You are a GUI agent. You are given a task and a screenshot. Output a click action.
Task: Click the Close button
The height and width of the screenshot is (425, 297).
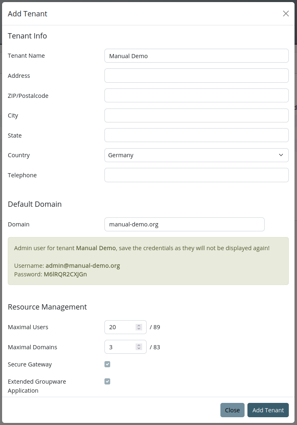click(232, 410)
